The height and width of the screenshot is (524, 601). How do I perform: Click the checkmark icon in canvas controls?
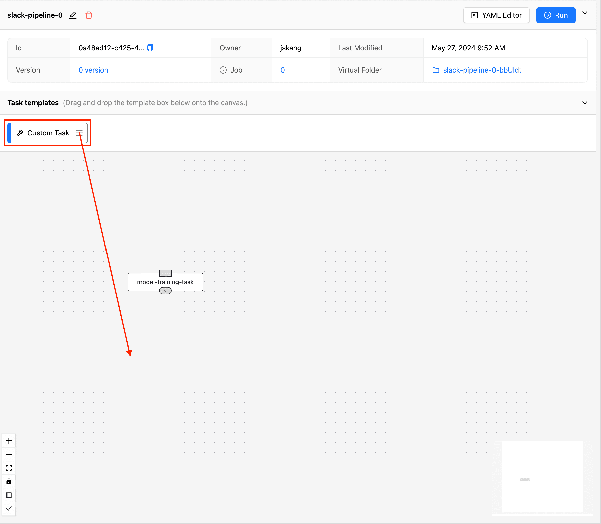9,508
